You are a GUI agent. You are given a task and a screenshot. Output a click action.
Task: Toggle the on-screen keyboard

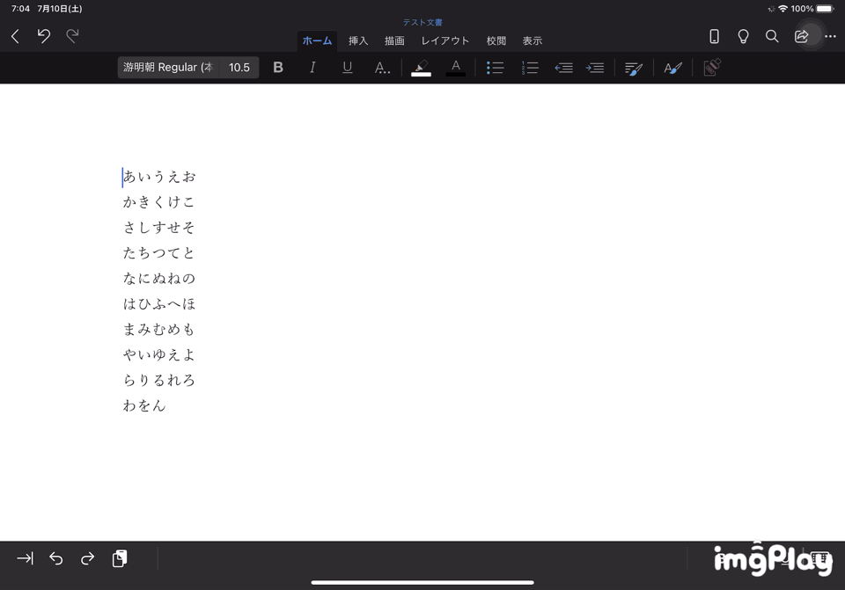tap(820, 558)
